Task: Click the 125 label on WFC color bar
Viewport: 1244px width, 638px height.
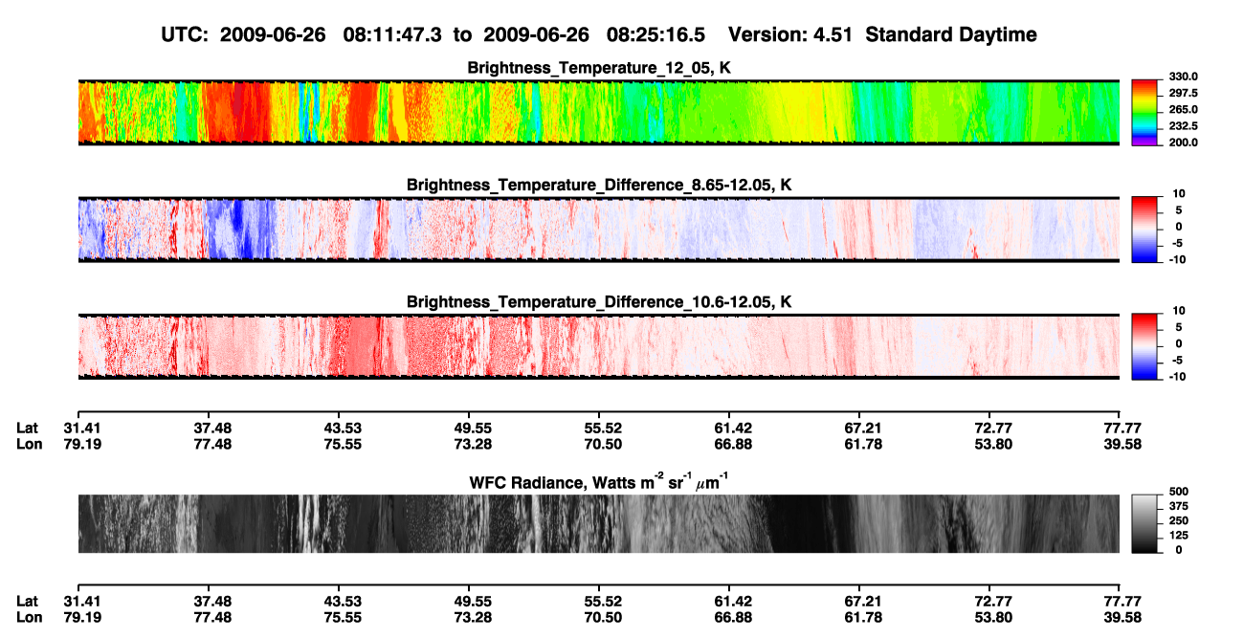Action: tap(1177, 535)
